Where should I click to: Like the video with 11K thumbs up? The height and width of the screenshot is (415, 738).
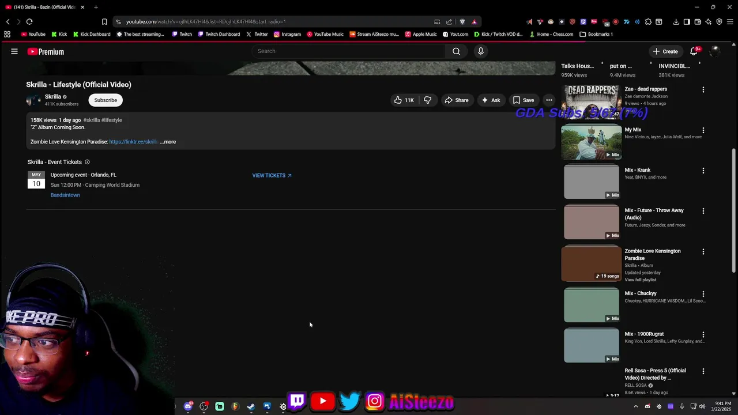click(x=404, y=100)
